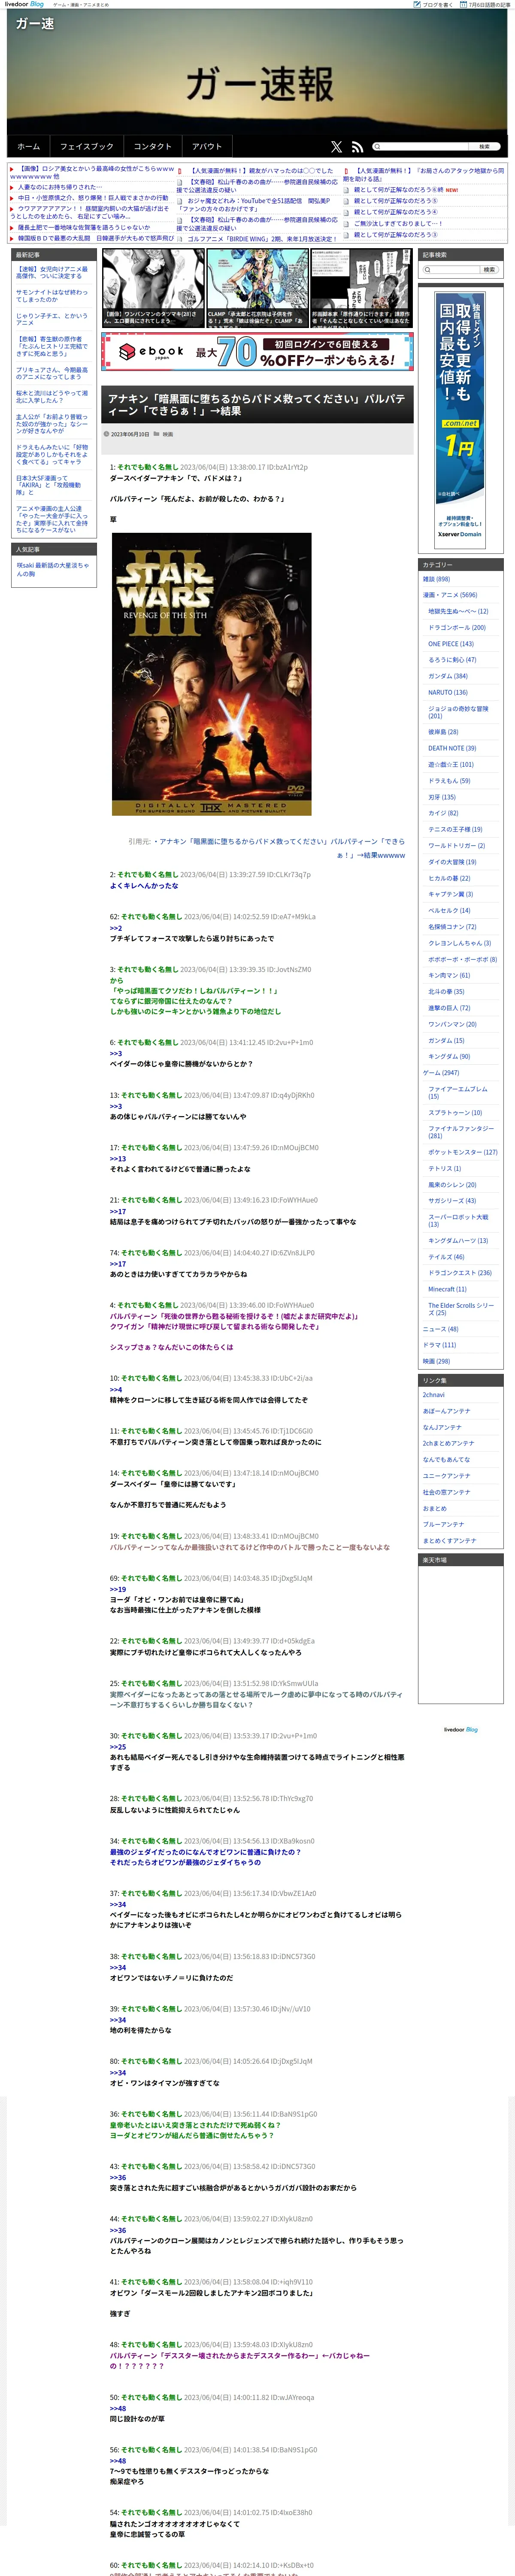Click the sidebar 記事検索 magnifier icon
Image resolution: width=515 pixels, height=2576 pixels.
click(x=427, y=270)
